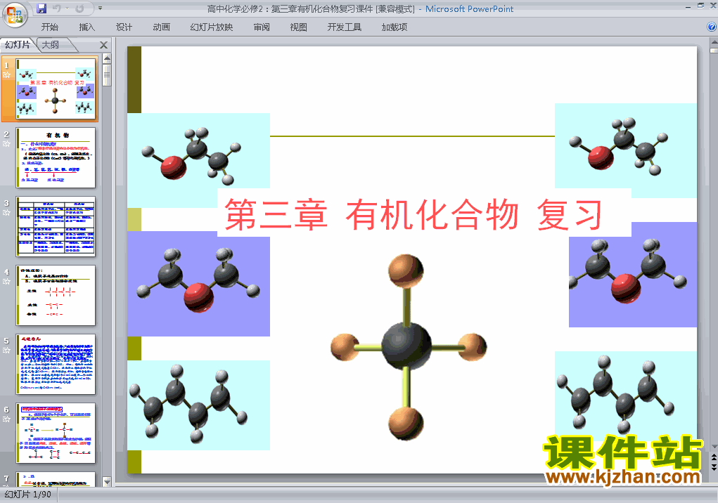Click the thumbnail pane scrollbar handle

click(x=107, y=75)
